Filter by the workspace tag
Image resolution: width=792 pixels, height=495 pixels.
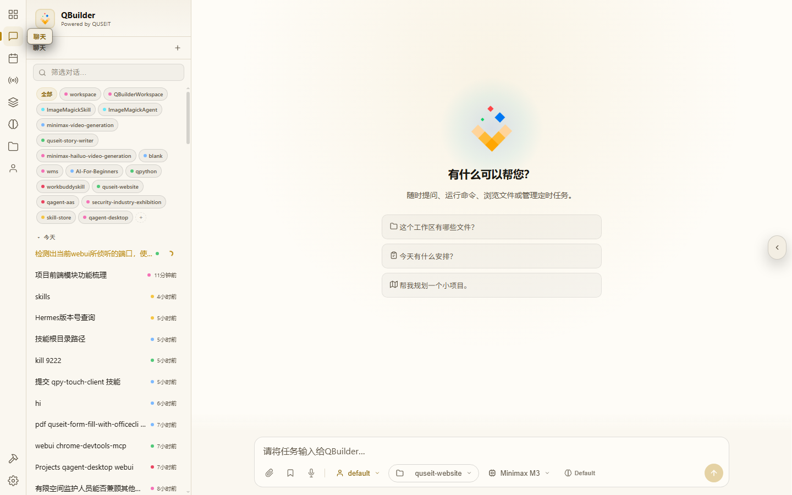pos(80,94)
